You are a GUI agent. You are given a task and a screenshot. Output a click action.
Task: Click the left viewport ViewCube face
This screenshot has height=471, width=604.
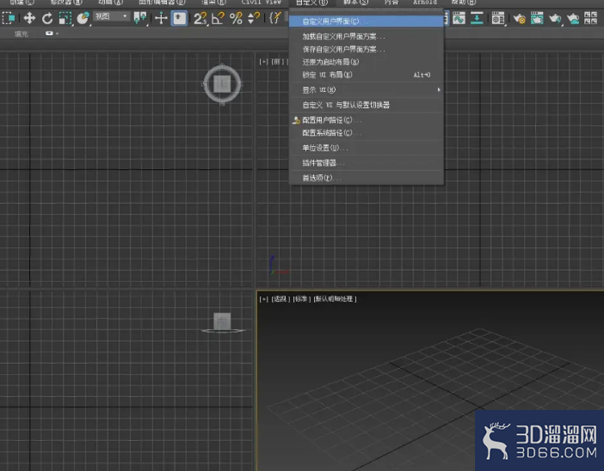tap(222, 321)
